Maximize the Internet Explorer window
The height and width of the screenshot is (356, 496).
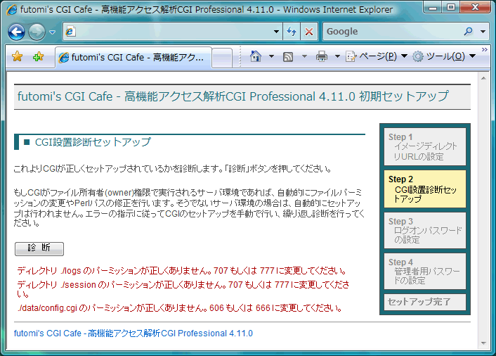click(x=451, y=7)
